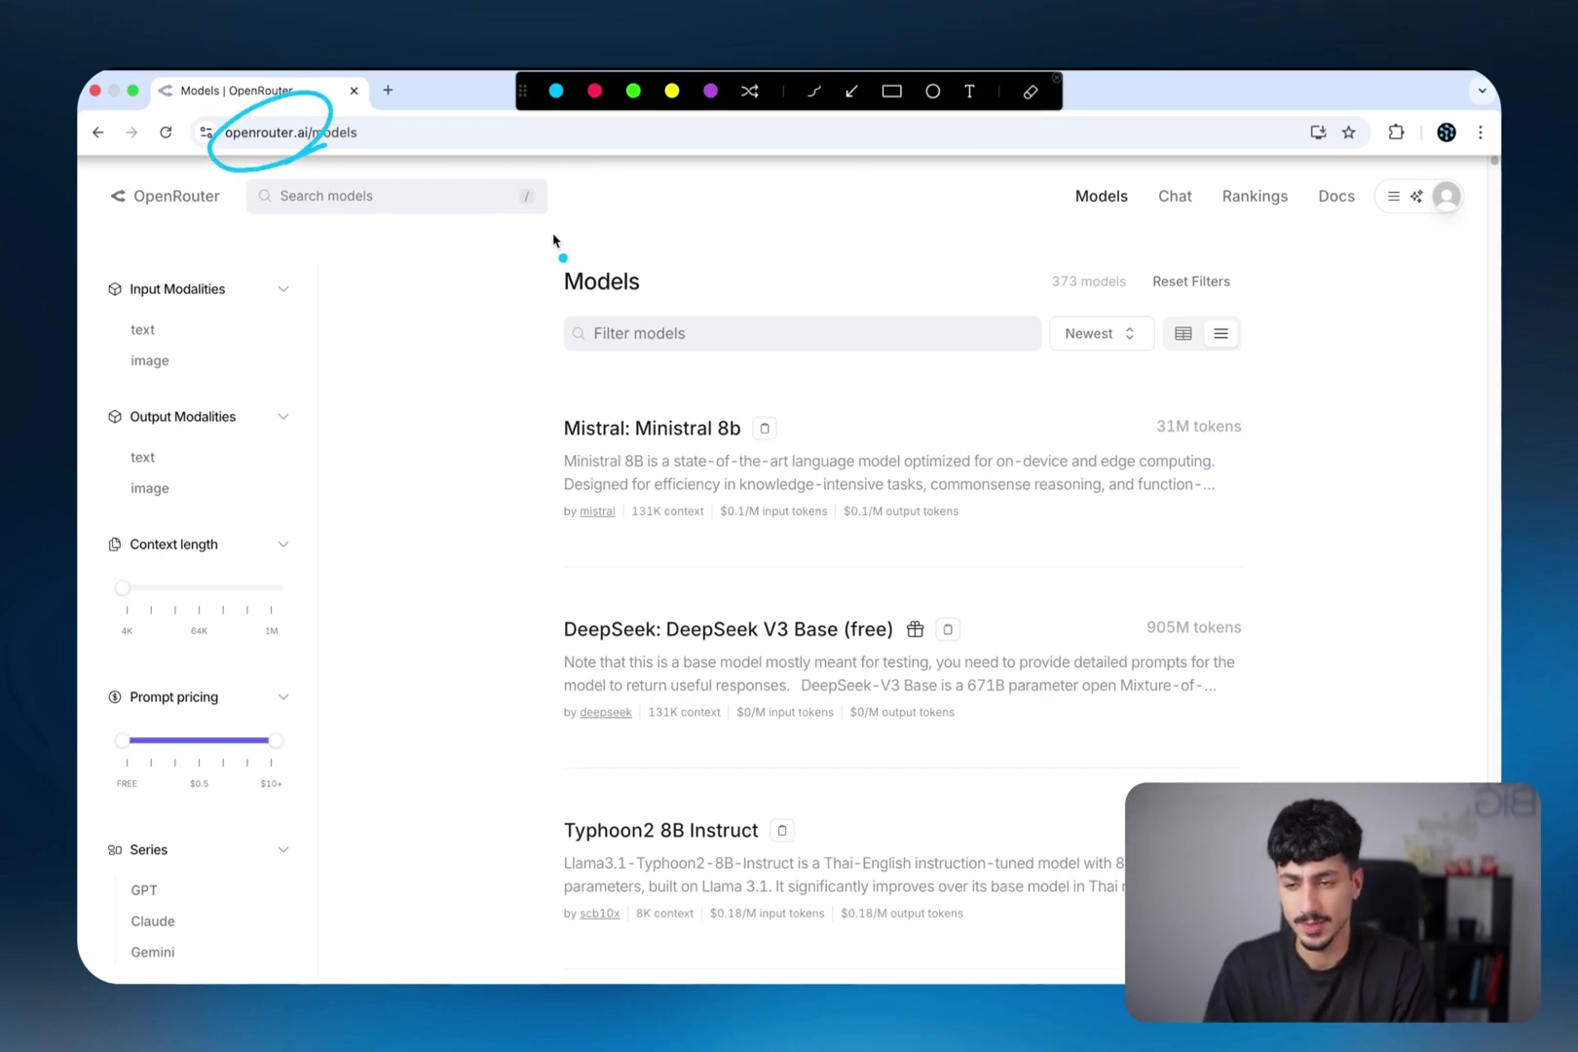Screen dimensions: 1578x1052
Task: Select the red annotation color
Action: coord(595,91)
